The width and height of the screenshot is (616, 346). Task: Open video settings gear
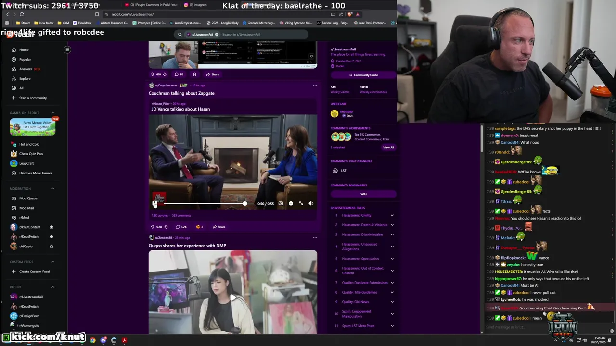click(x=291, y=203)
